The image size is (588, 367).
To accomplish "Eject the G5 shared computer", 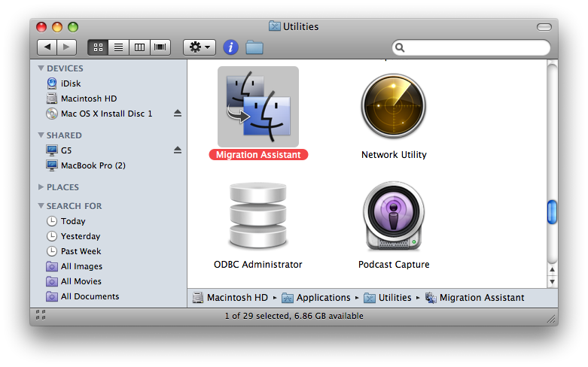I will (178, 150).
